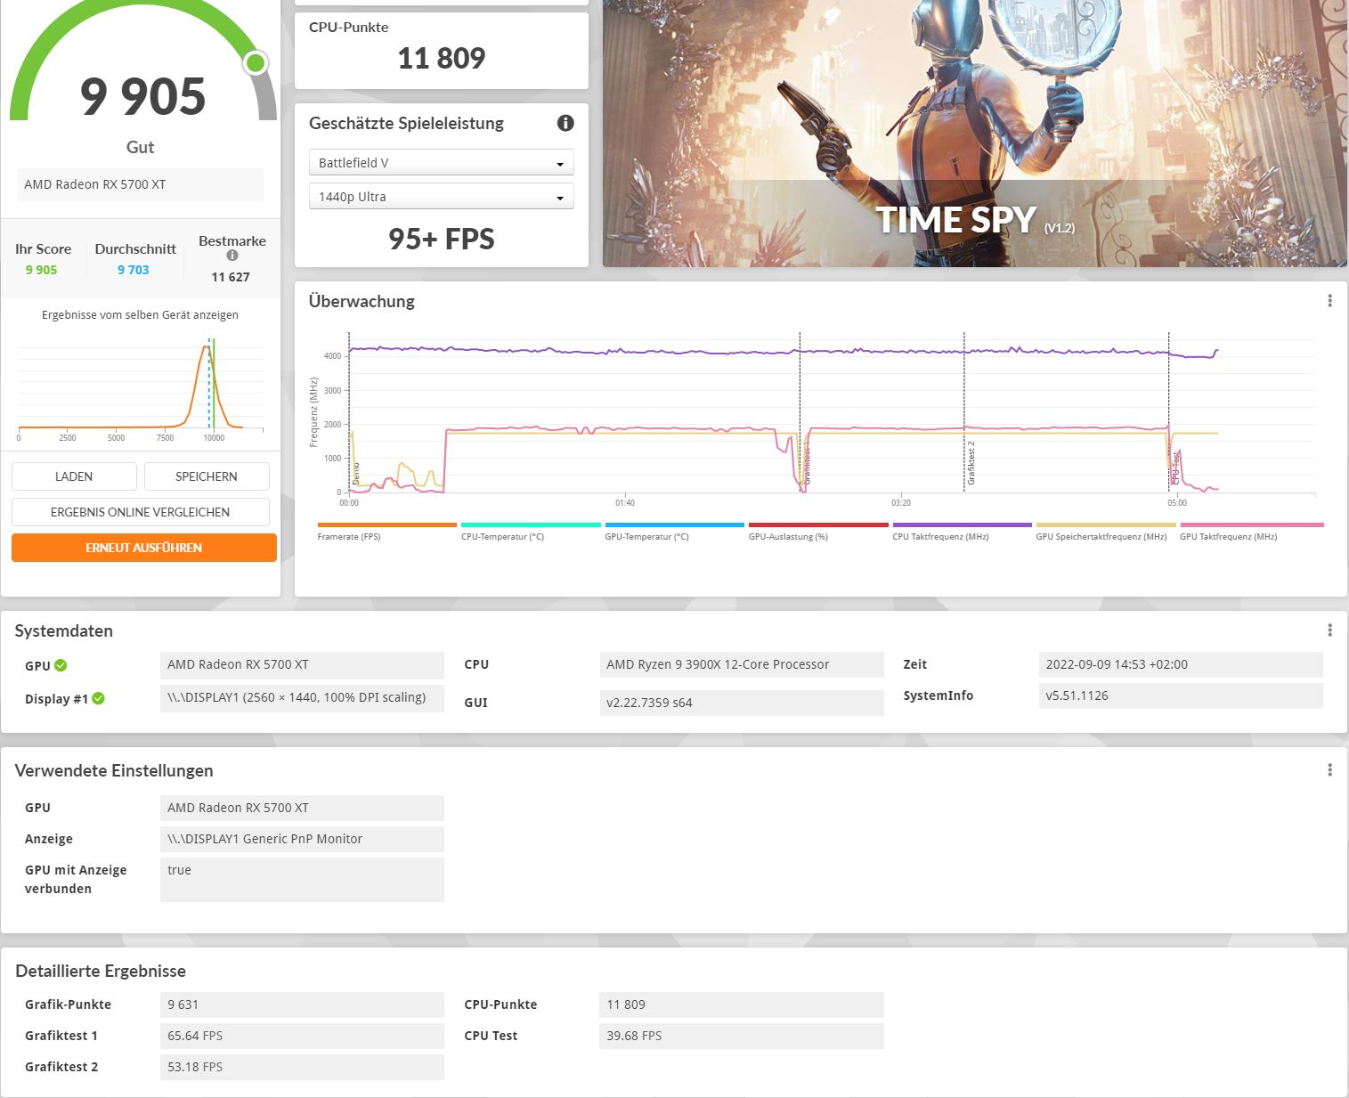Click 'Ergebnisse vom selben Gerät anzeigen' link
1349x1098 pixels.
click(x=140, y=314)
